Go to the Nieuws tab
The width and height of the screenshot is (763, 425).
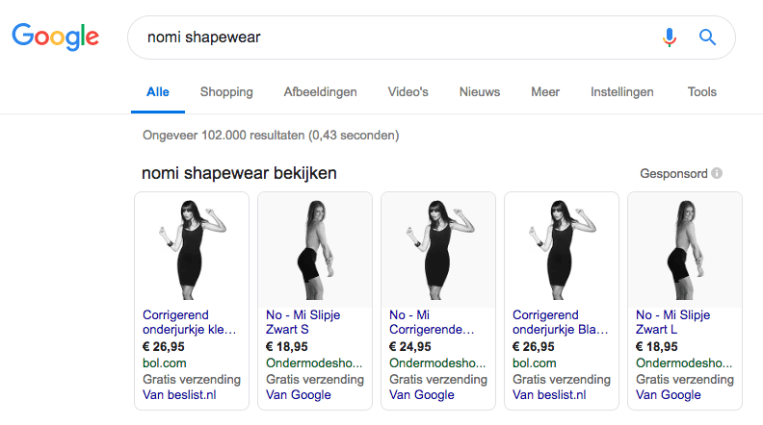480,92
